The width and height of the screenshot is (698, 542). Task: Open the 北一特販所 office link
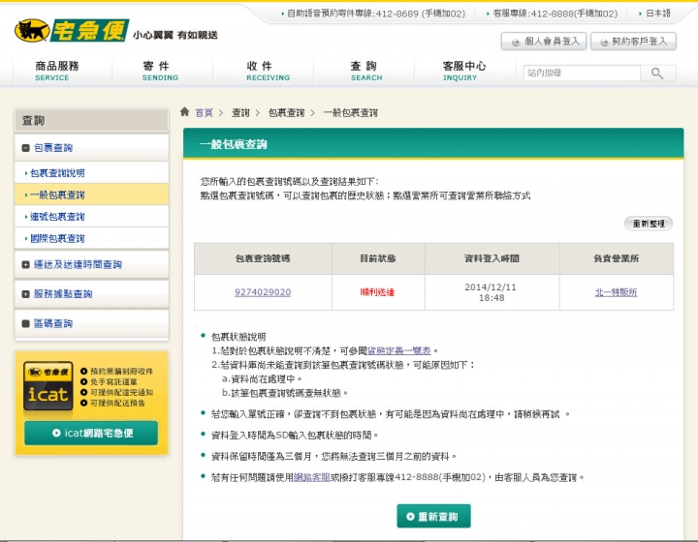click(617, 292)
